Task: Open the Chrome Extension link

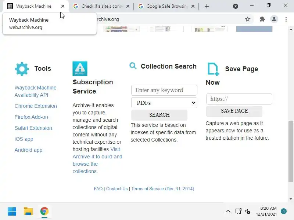Action: (x=36, y=106)
